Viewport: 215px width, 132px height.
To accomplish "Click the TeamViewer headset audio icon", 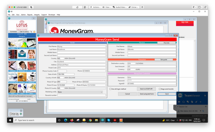I will pyautogui.click(x=183, y=102).
